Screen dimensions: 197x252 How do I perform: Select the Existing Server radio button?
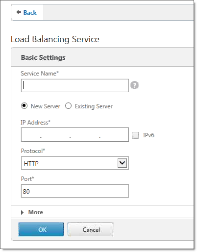pyautogui.click(x=68, y=106)
